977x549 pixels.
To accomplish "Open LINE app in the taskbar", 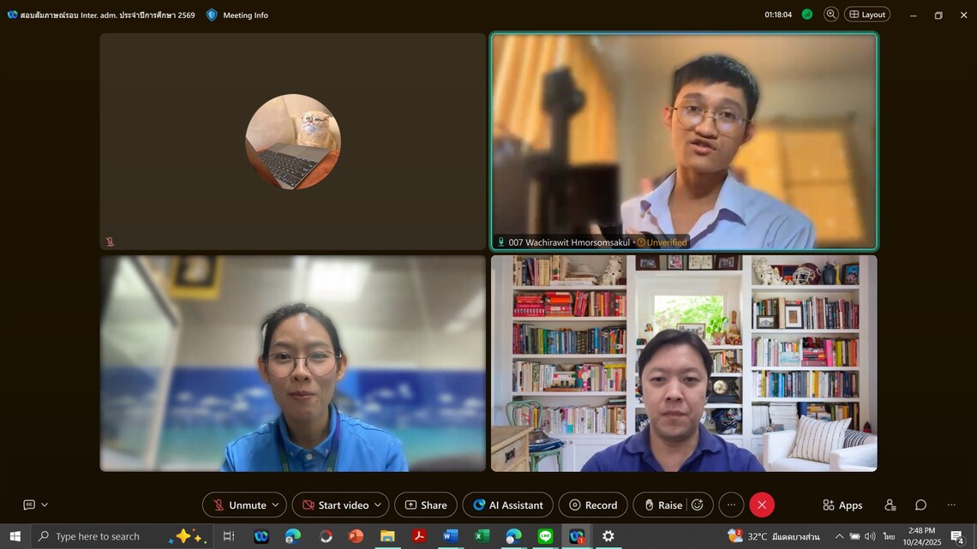I will 545,536.
